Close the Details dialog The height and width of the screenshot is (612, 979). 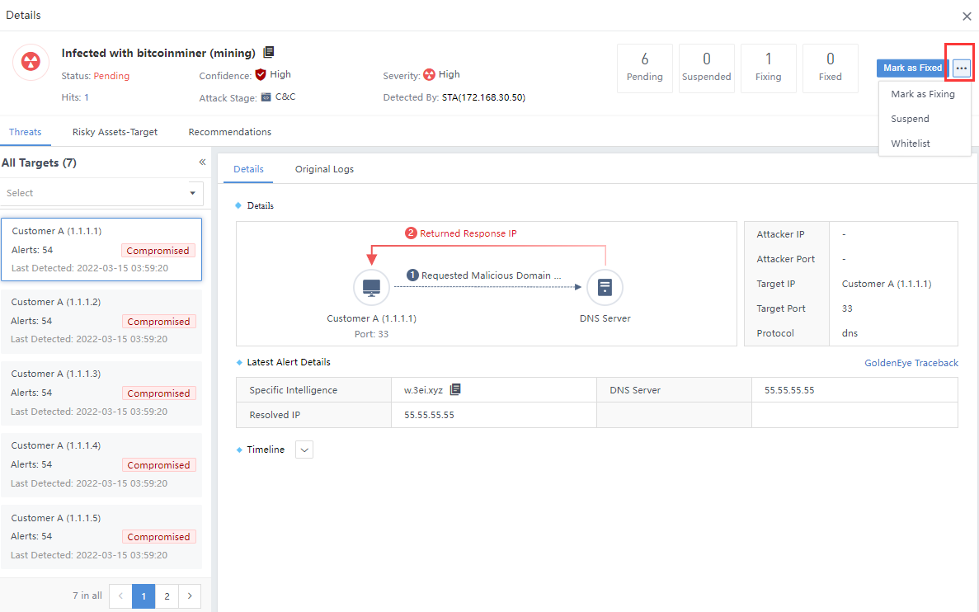(x=967, y=16)
